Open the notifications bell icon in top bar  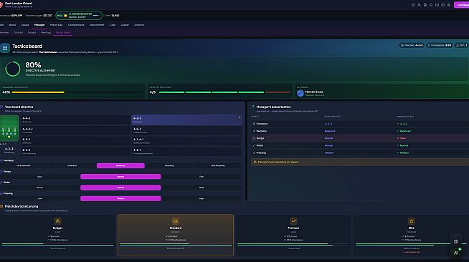(431, 5)
